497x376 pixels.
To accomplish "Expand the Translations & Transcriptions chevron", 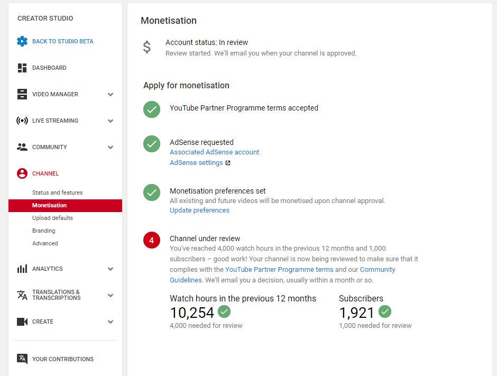I will [111, 296].
